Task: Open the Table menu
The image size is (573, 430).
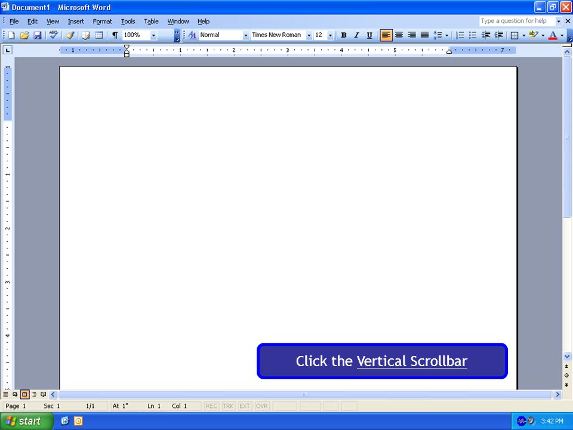Action: tap(151, 21)
